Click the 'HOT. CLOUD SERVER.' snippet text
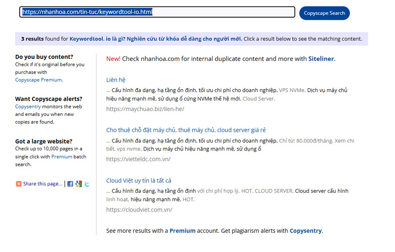Image resolution: width=395 pixels, height=252 pixels. point(267,191)
